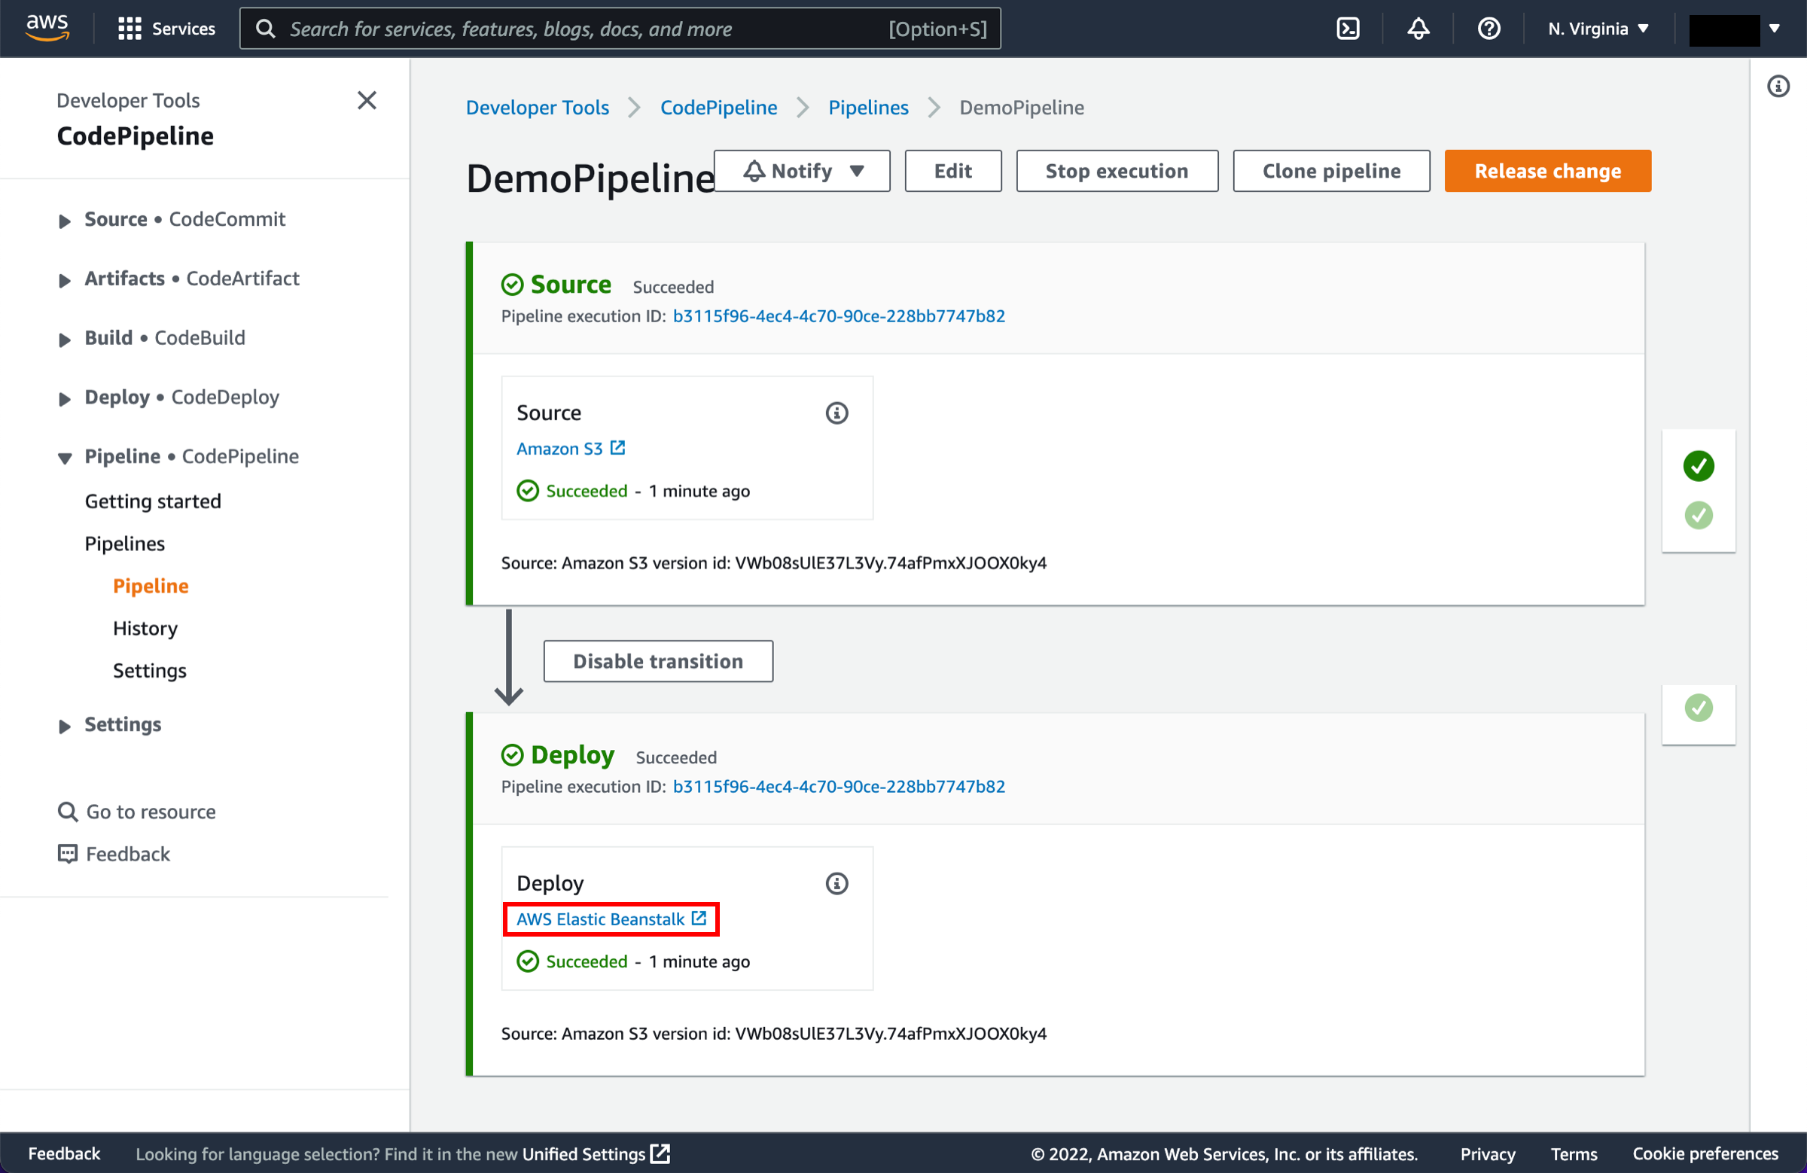Open Deploy stage pipeline execution ID link
The height and width of the screenshot is (1173, 1807).
tap(839, 787)
